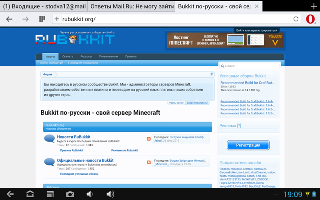
Task: Click the Файлы cookie notice tab
Action: click(x=176, y=103)
